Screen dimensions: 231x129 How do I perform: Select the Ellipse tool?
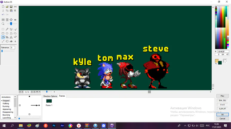point(7,33)
